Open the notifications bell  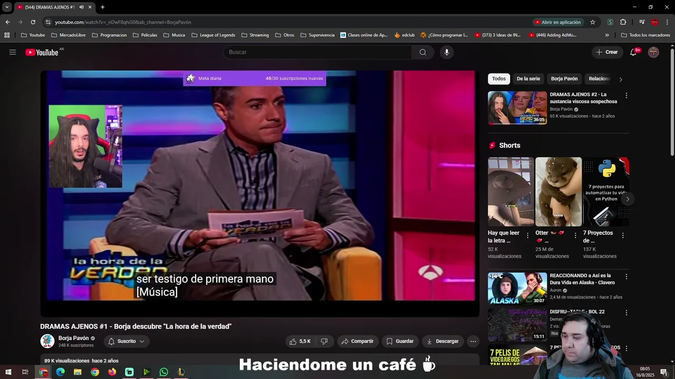pyautogui.click(x=634, y=52)
